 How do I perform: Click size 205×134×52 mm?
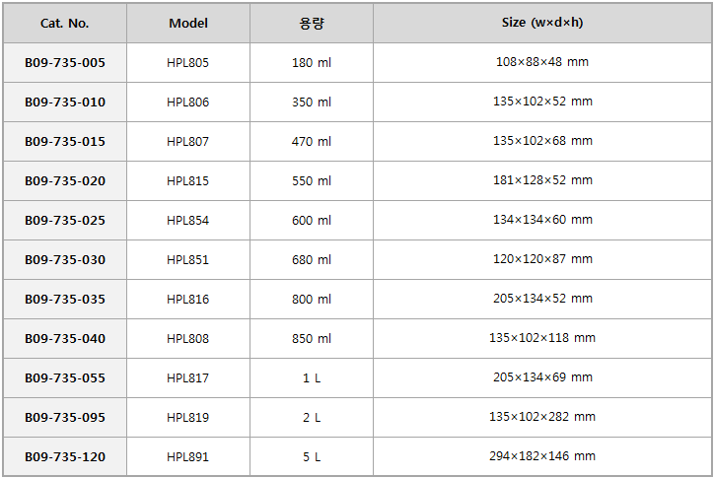pyautogui.click(x=542, y=299)
